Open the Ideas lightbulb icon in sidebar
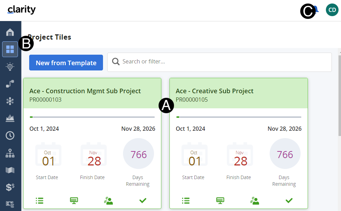The width and height of the screenshot is (341, 211). tap(10, 67)
